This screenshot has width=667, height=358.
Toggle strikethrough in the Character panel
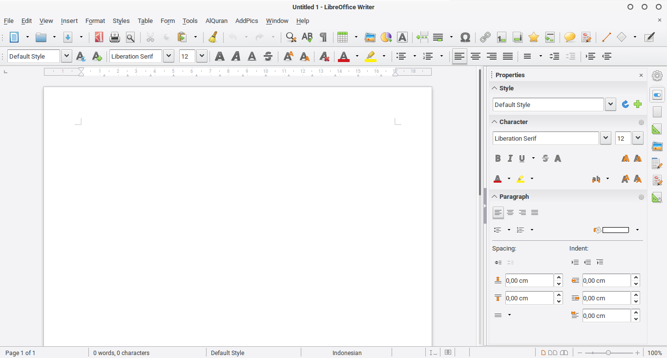pyautogui.click(x=545, y=158)
